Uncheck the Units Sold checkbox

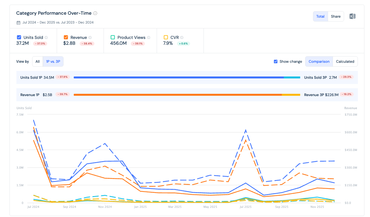19,37
